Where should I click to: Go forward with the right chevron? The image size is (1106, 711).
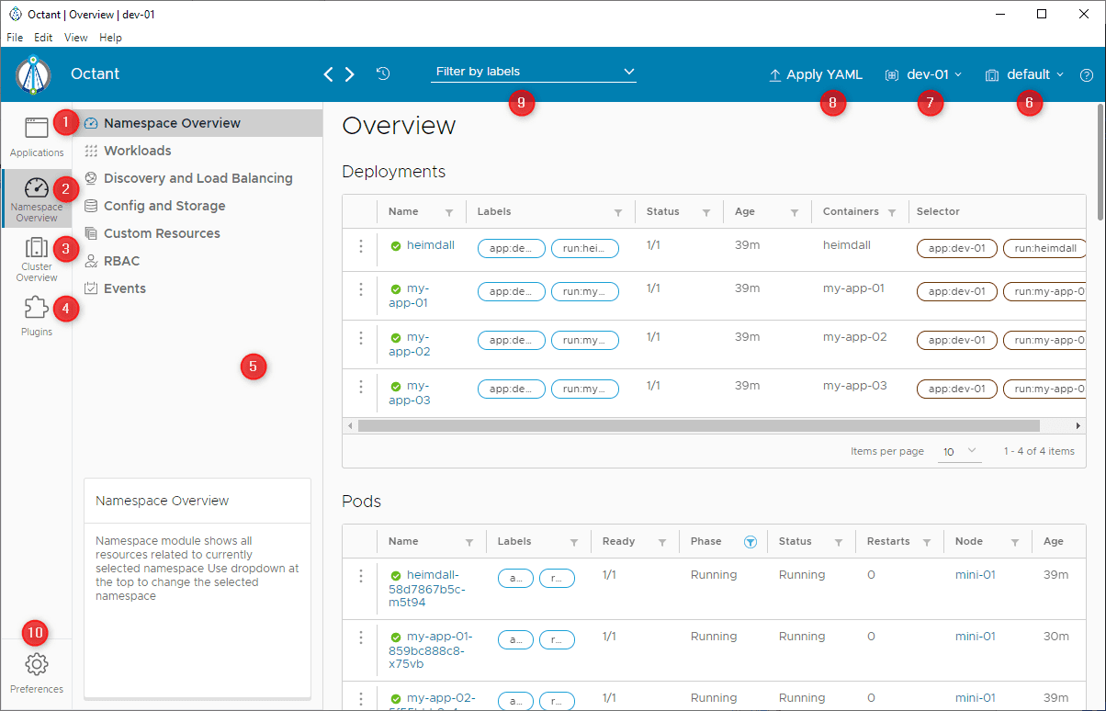coord(350,74)
